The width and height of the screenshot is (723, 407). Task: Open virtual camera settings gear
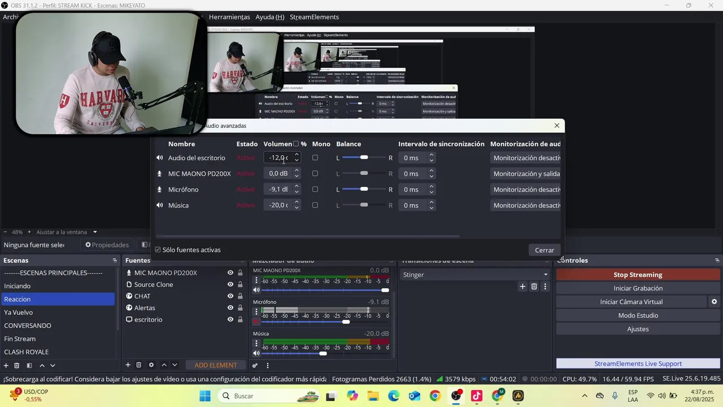714,302
